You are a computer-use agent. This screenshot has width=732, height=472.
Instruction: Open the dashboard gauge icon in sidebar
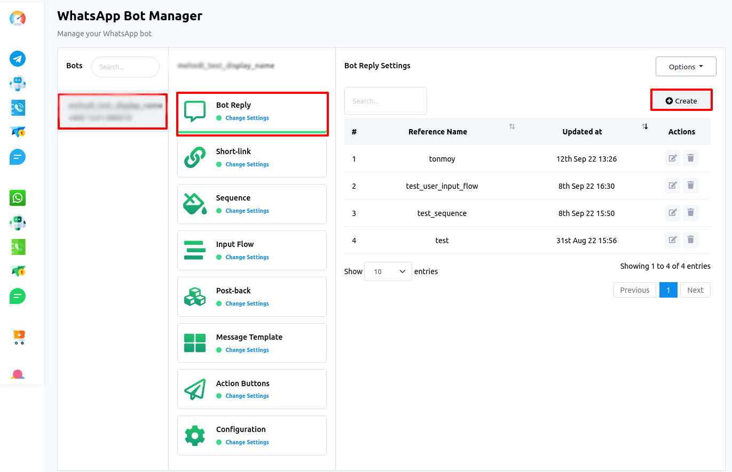[18, 18]
